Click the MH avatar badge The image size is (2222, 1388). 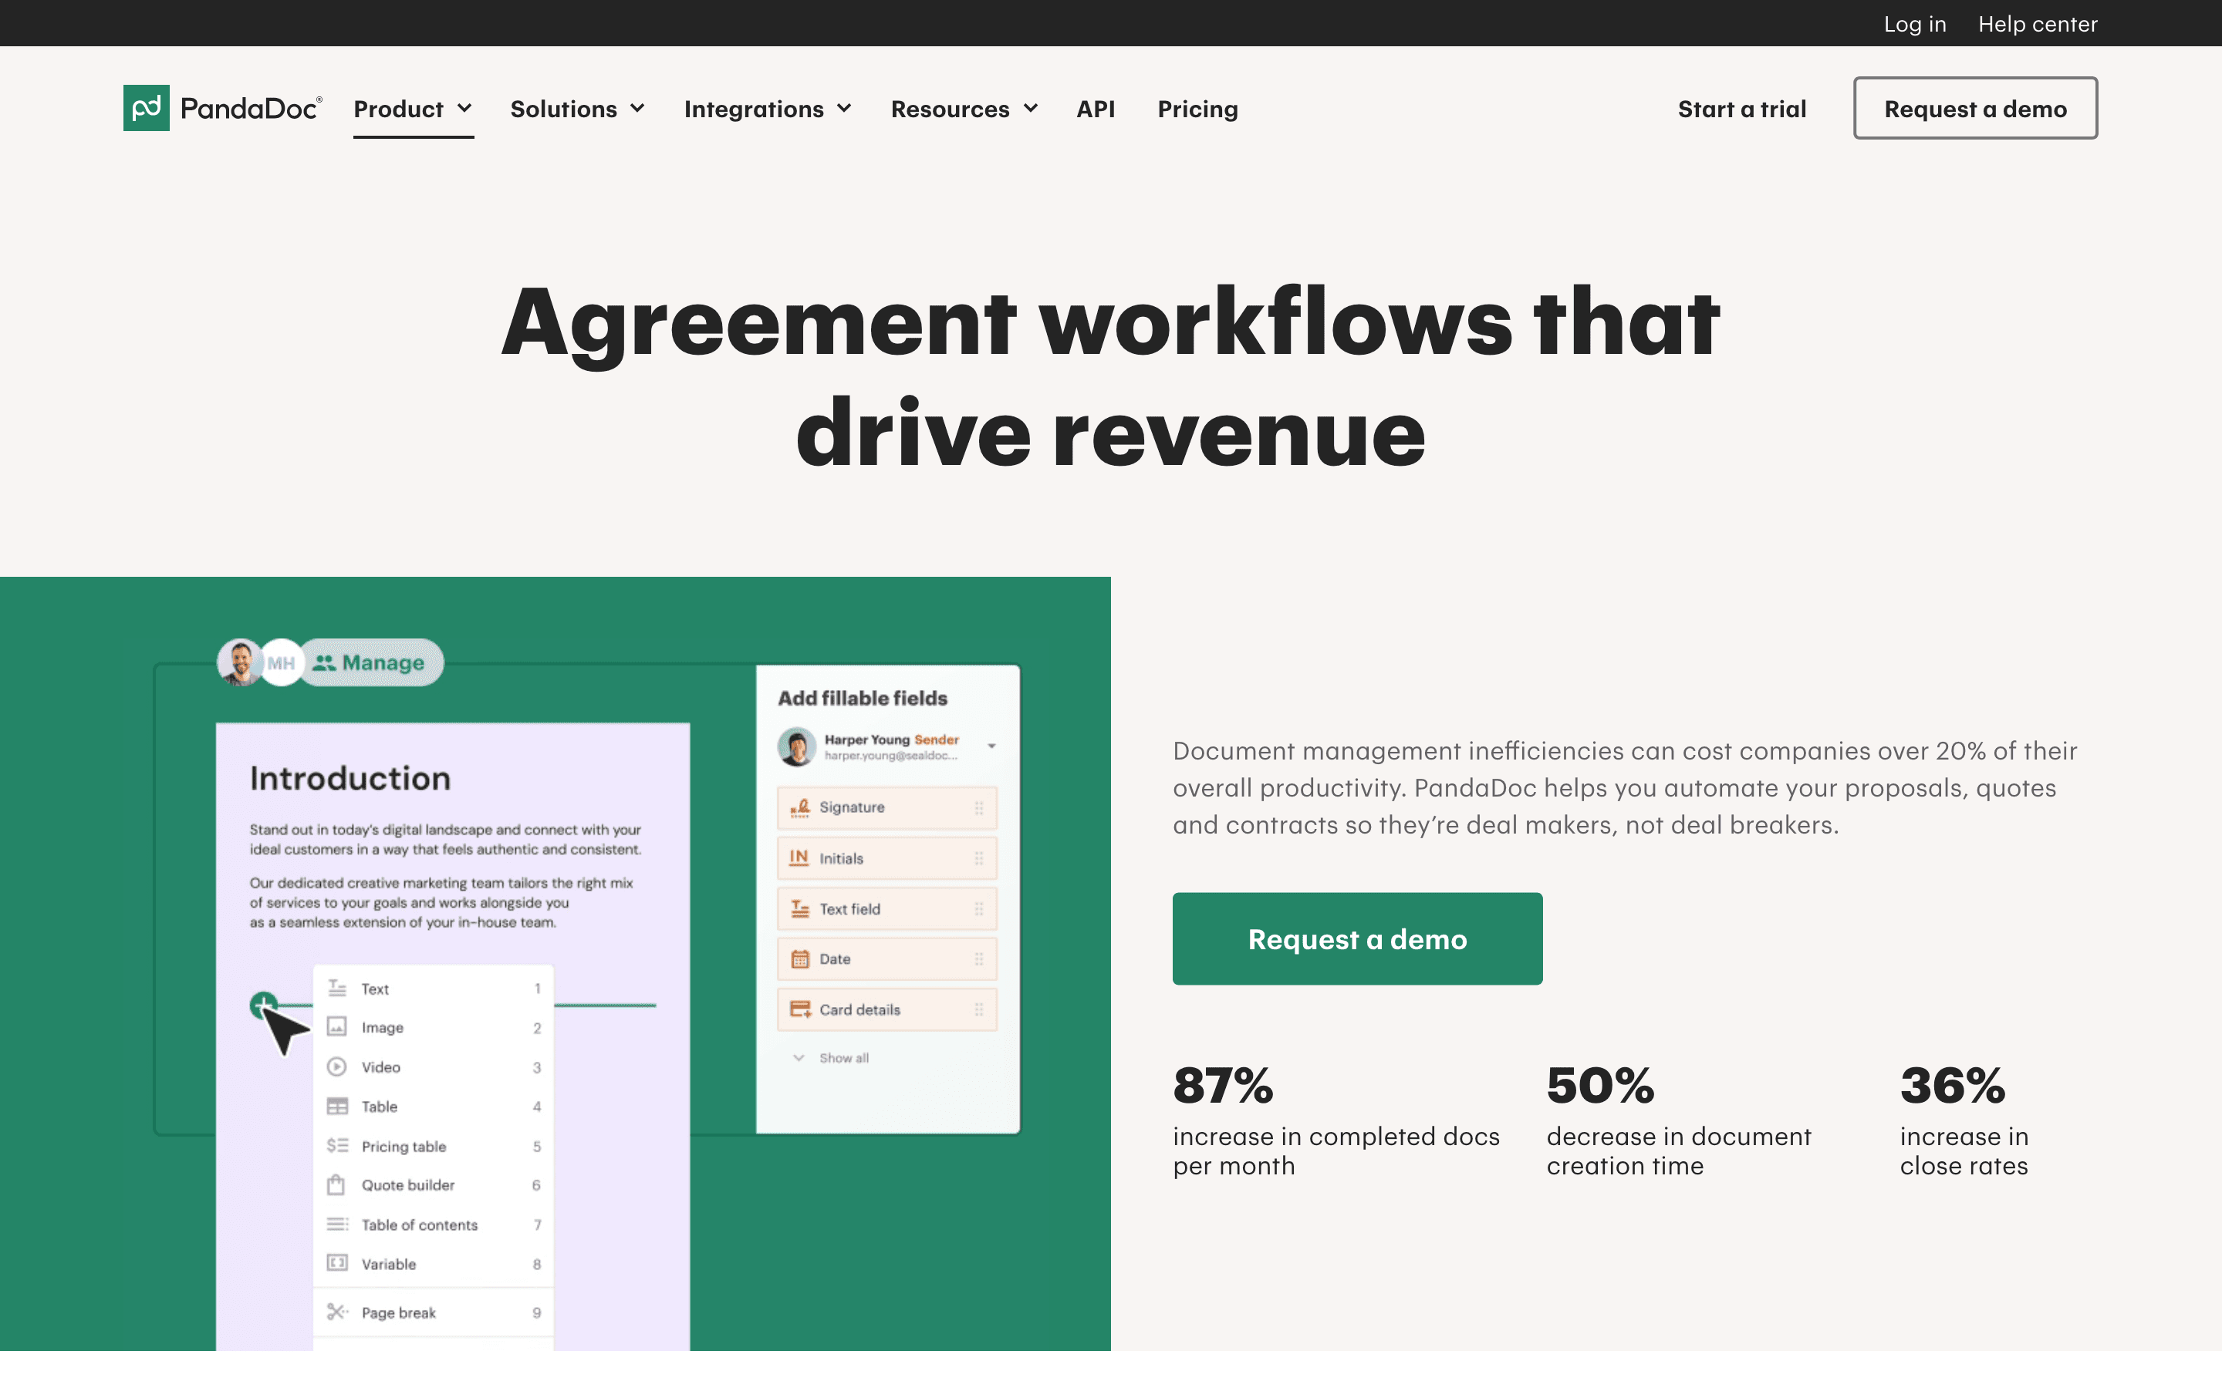click(281, 663)
